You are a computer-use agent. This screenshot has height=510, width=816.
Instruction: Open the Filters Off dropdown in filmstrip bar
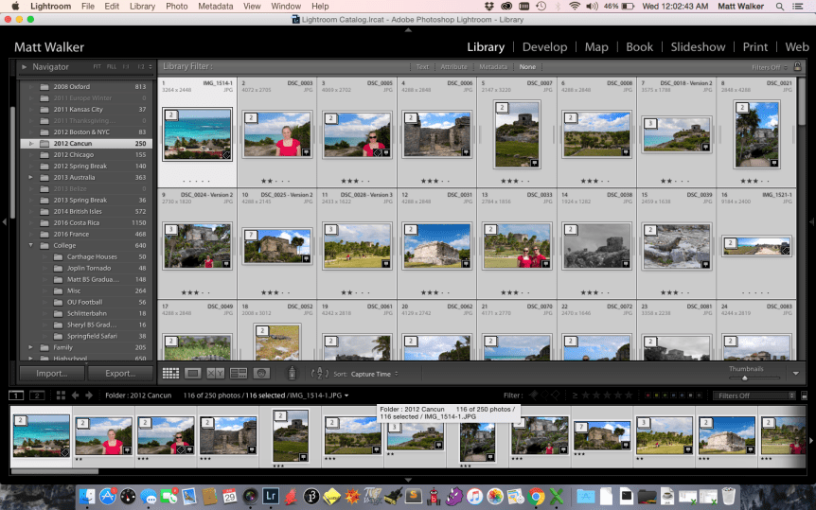pos(754,396)
